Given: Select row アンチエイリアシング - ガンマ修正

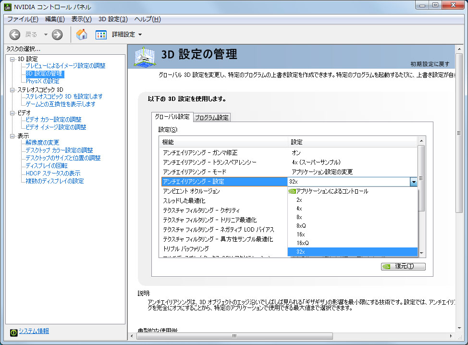Looking at the screenshot, I should pyautogui.click(x=288, y=153).
